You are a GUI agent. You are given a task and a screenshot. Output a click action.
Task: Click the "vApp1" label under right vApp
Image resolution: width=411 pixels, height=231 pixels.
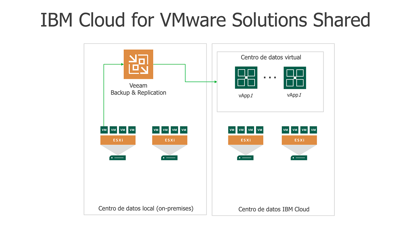pyautogui.click(x=294, y=95)
